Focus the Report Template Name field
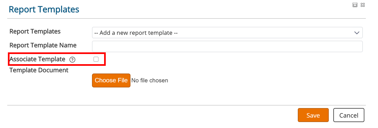Image resolution: width=378 pixels, height=128 pixels. pyautogui.click(x=227, y=46)
